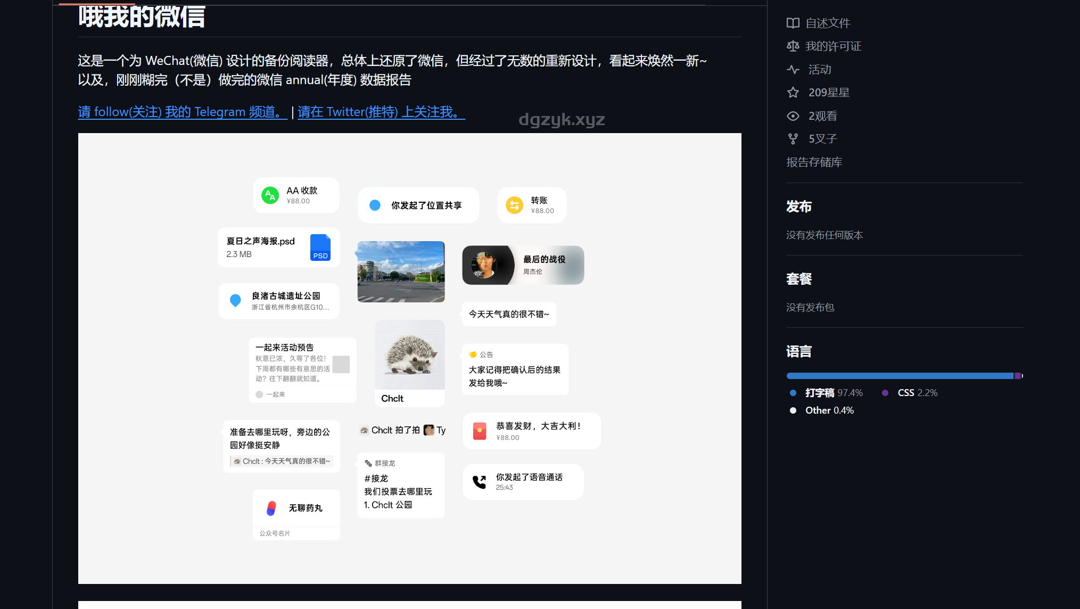Click the 语言 heading
Image resolution: width=1080 pixels, height=609 pixels.
tap(799, 351)
